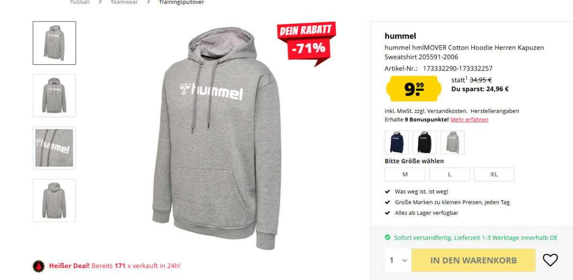Open the Herstellerangaben link
This screenshot has width=573, height=280.
pos(494,111)
